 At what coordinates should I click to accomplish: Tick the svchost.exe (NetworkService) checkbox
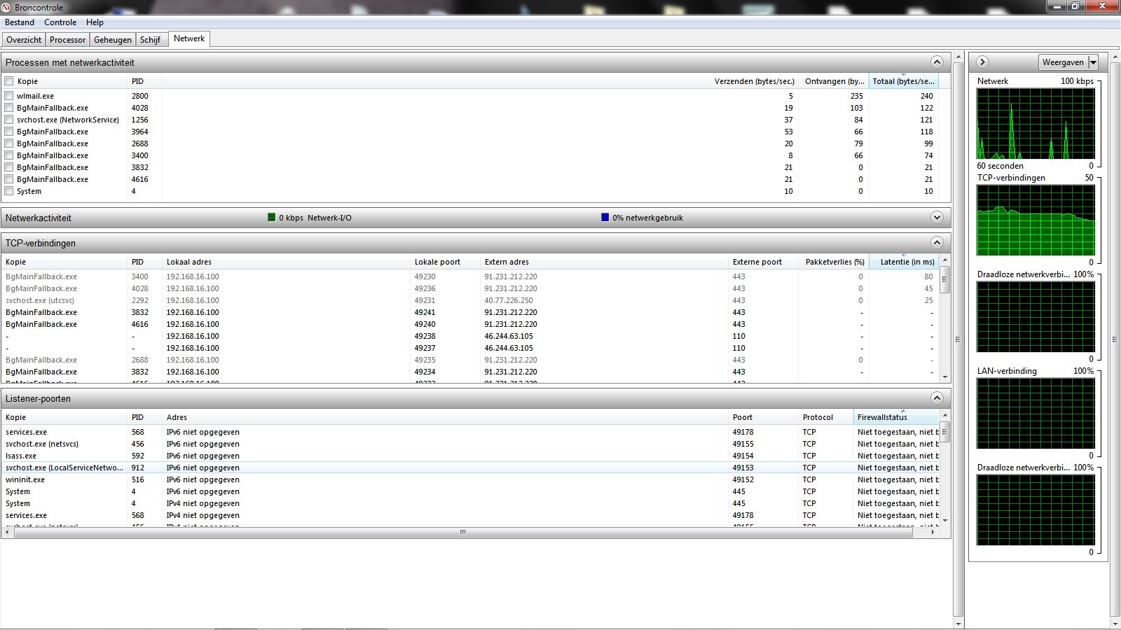click(9, 119)
